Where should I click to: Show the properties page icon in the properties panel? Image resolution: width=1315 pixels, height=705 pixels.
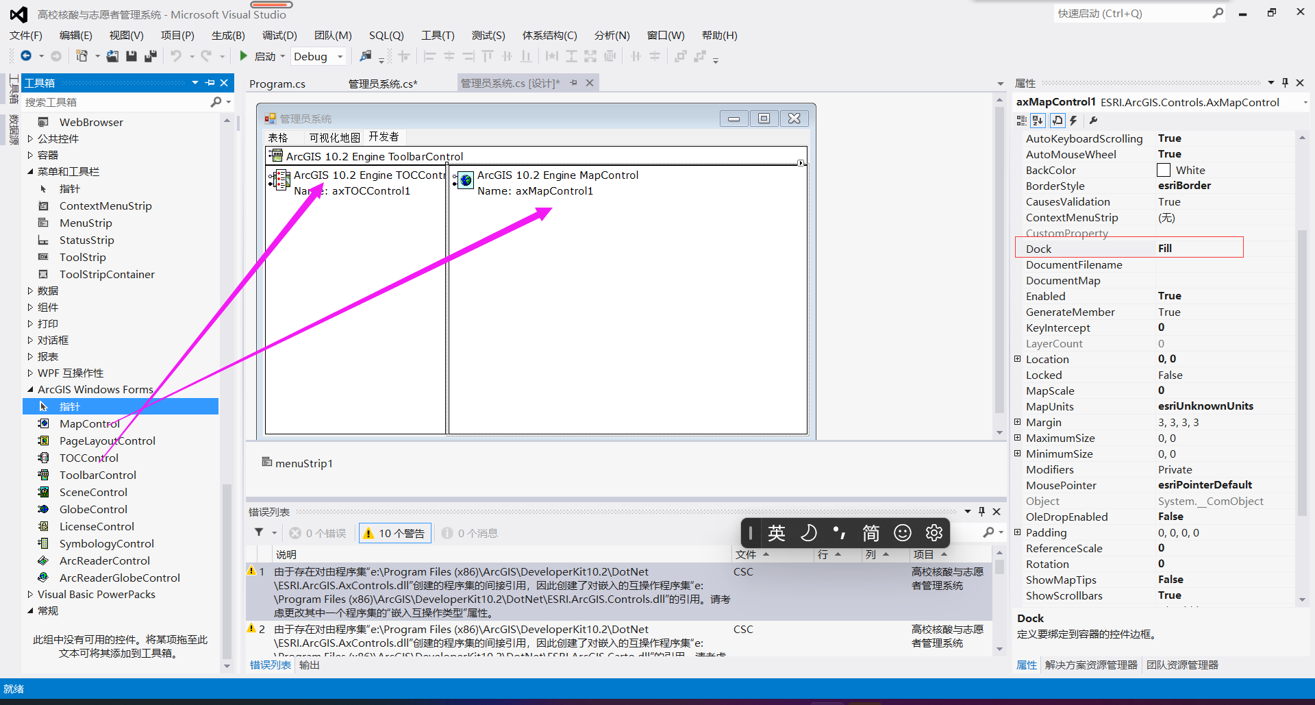click(1057, 121)
